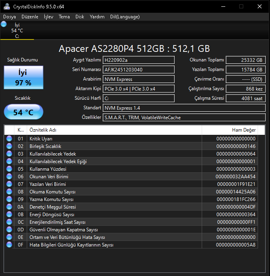Click status orb for 03 Kullanılabilecek Yedek

coord(9,154)
